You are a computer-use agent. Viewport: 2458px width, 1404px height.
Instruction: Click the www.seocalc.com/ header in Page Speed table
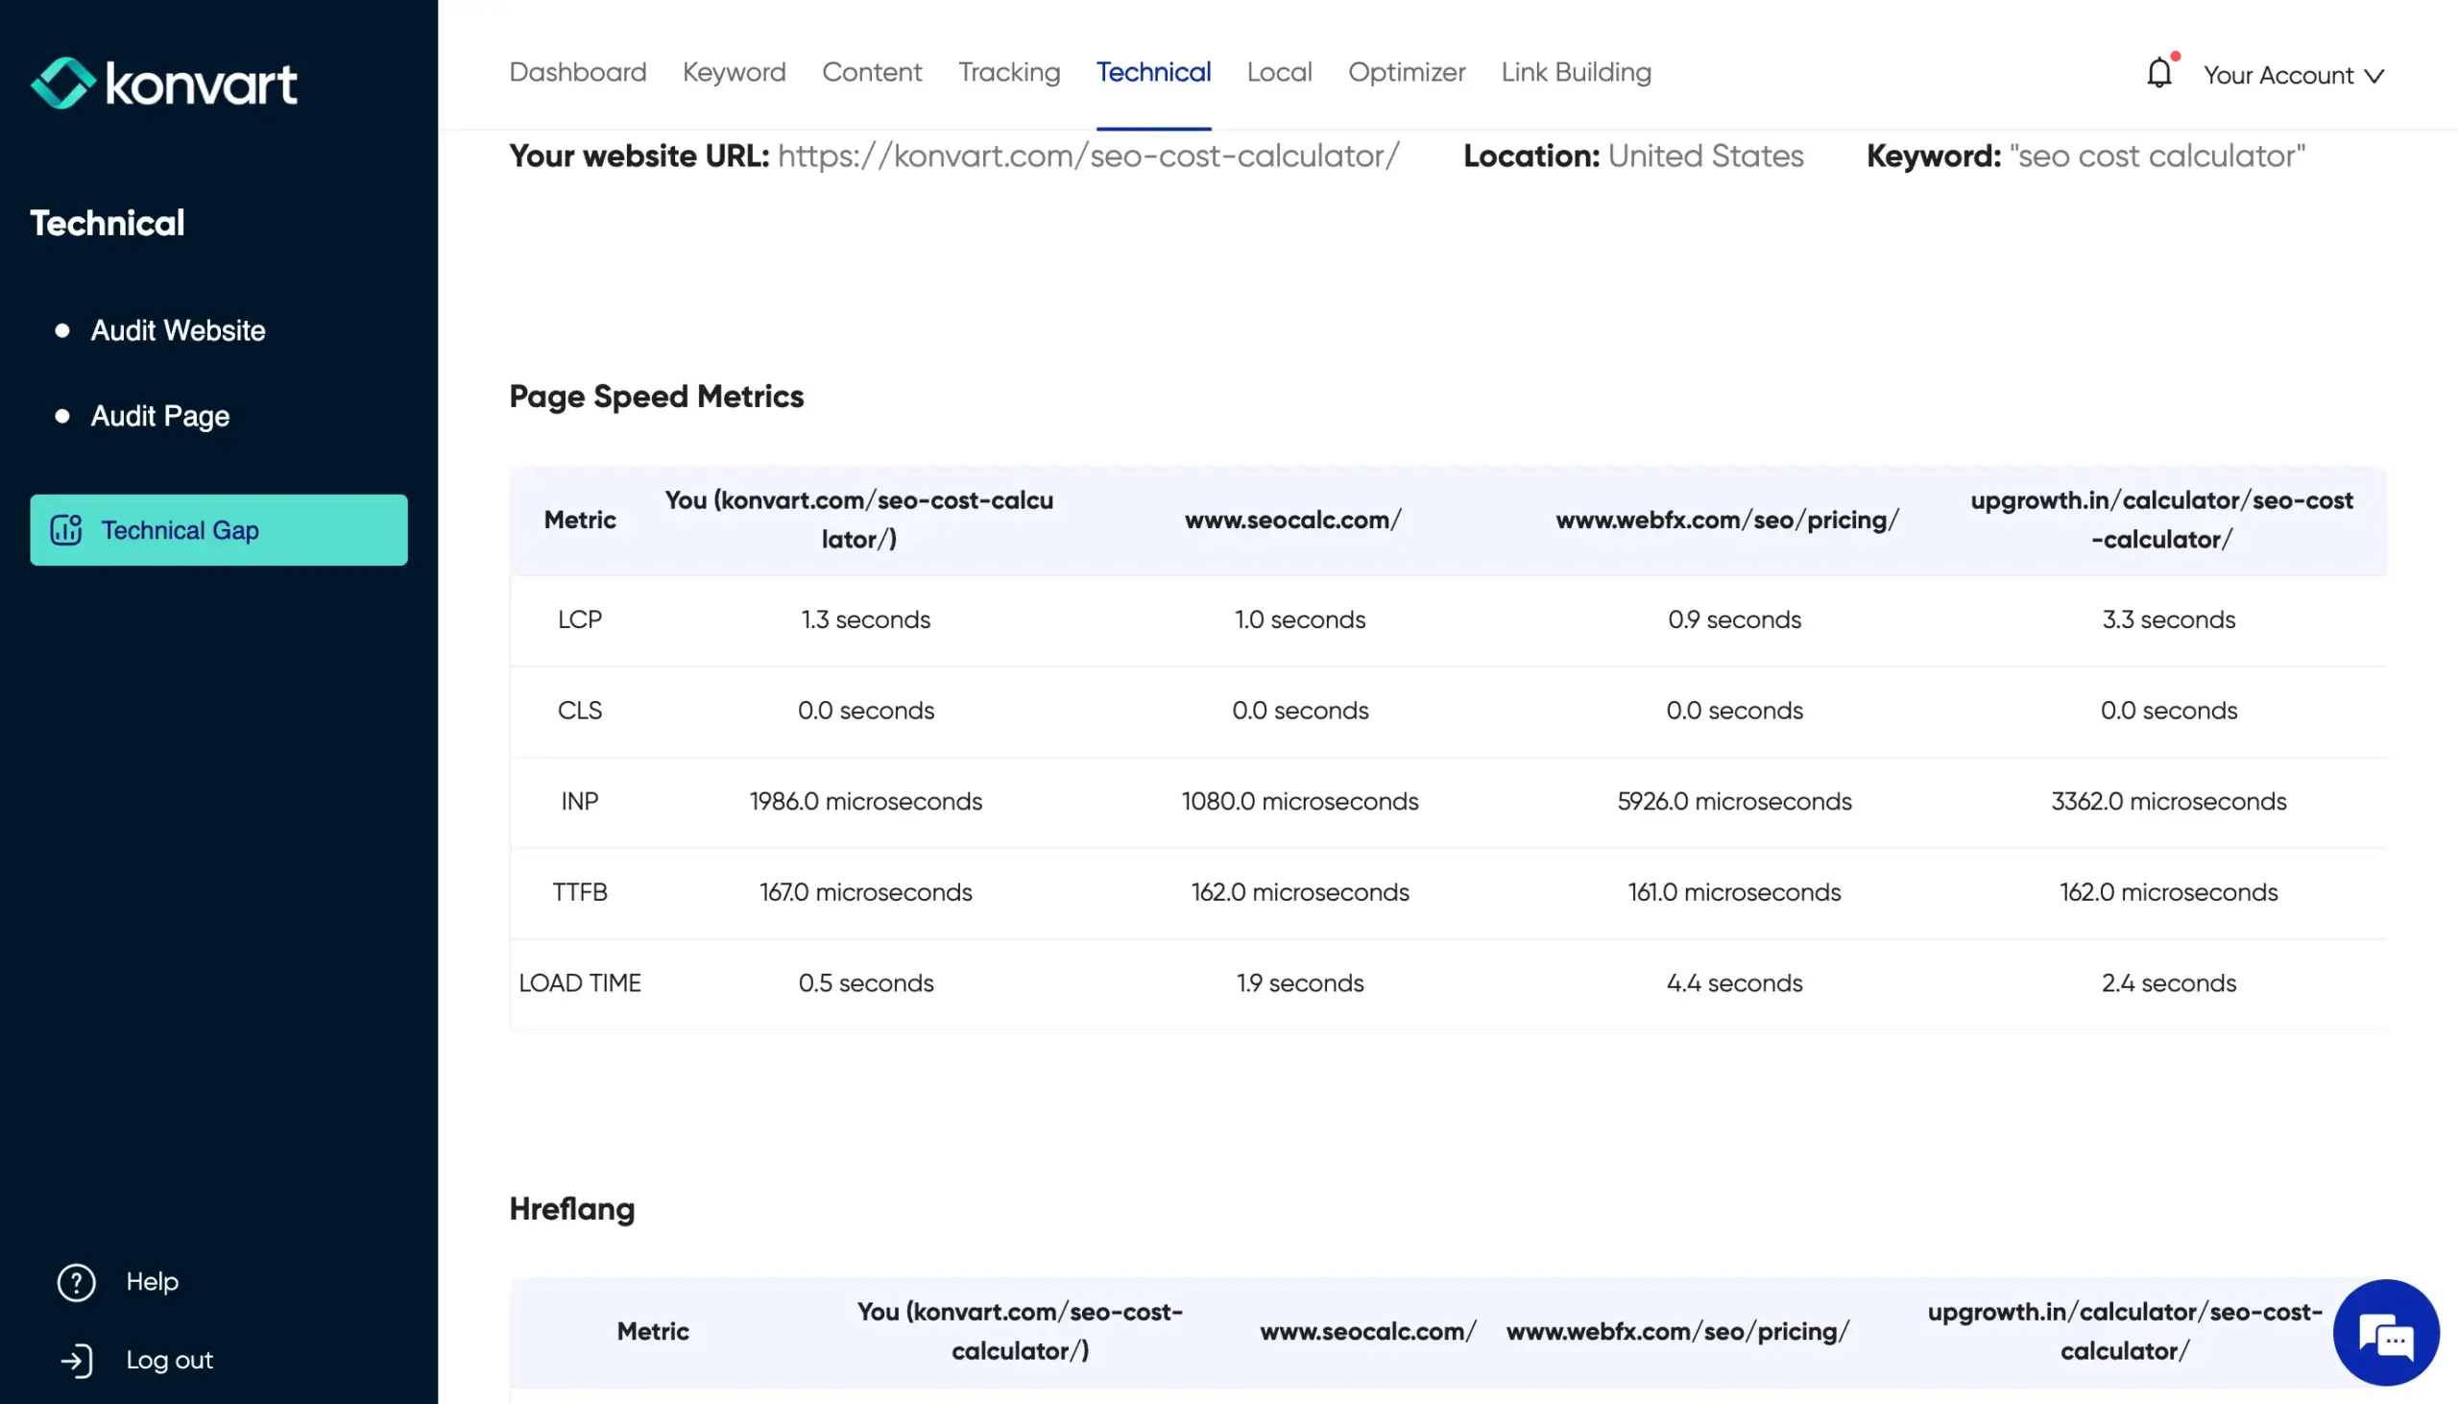(x=1292, y=520)
